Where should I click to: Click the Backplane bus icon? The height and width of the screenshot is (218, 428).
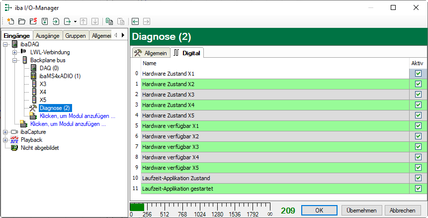tap(24, 60)
